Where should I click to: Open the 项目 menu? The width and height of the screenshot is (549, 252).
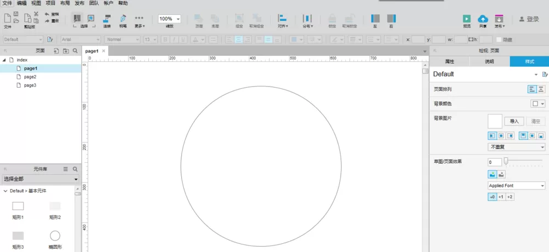click(x=51, y=3)
